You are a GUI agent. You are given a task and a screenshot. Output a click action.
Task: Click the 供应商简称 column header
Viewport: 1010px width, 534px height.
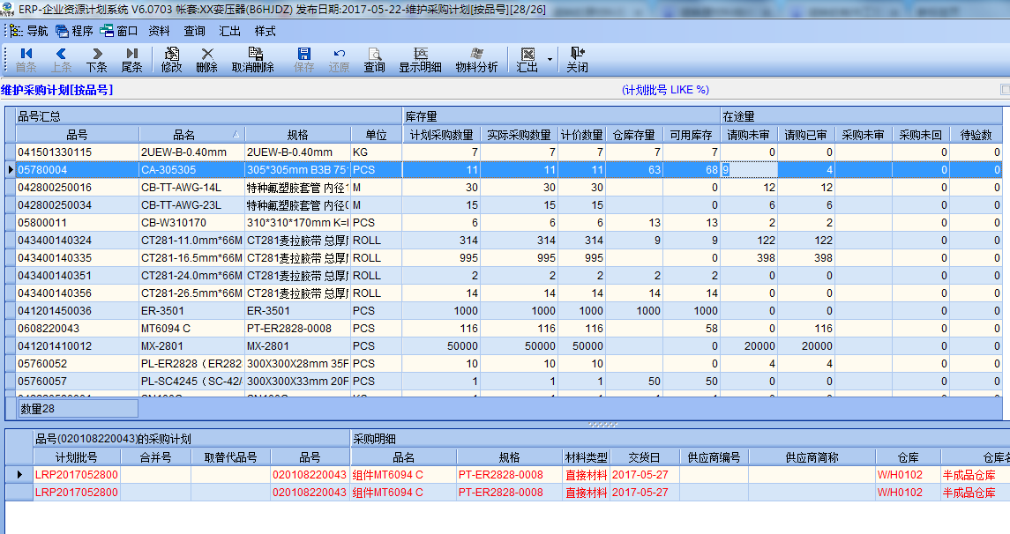pos(812,457)
